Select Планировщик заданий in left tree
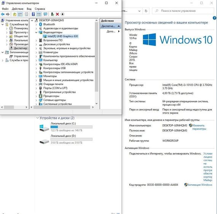 [19, 29]
